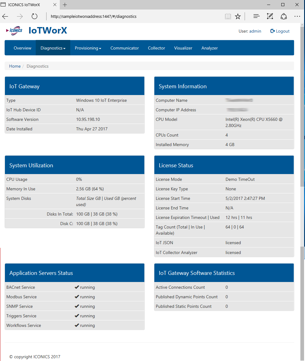Image resolution: width=305 pixels, height=361 pixels.
Task: Click the browser back arrow
Action: 6,17
